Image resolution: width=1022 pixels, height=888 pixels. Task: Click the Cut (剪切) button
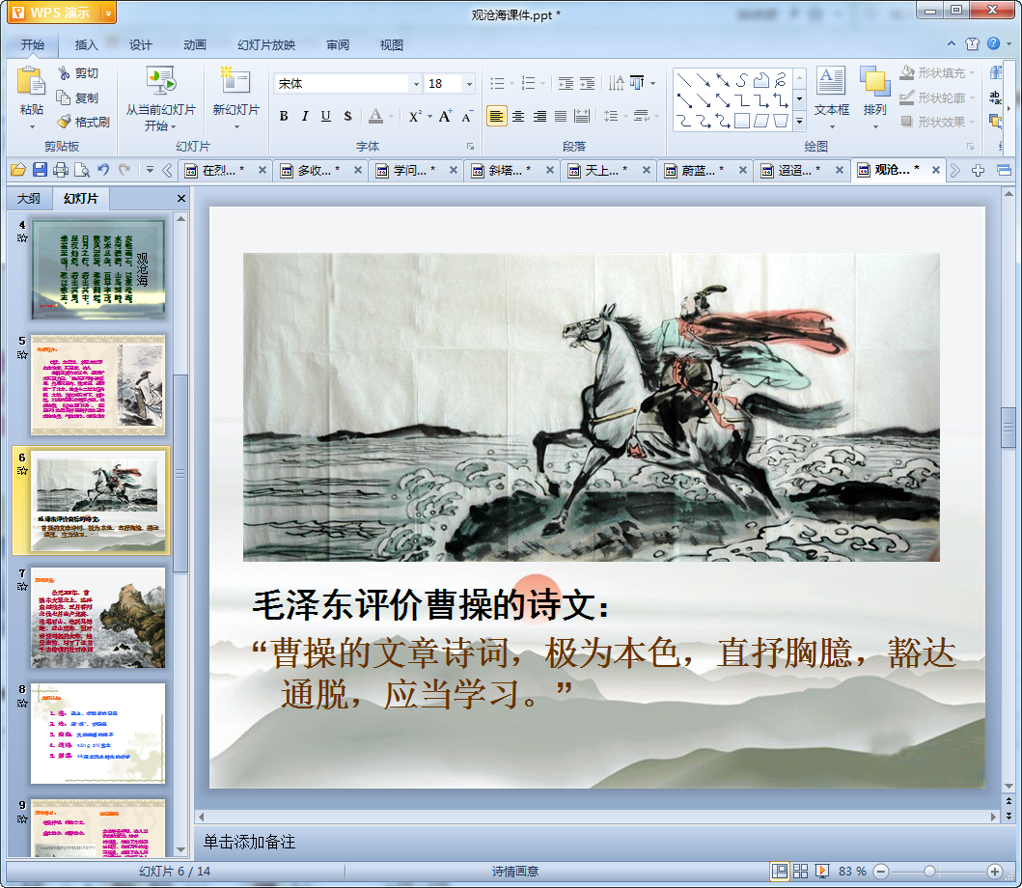pyautogui.click(x=78, y=73)
